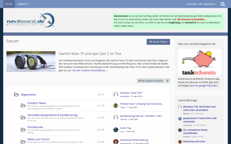Click username Fireman in sidebar

click(186, 137)
